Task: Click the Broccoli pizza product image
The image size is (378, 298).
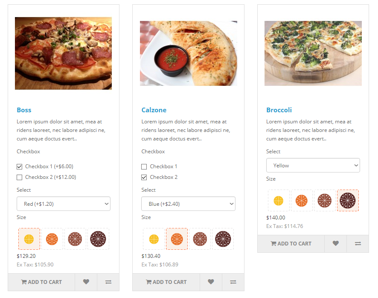Action: click(x=313, y=53)
